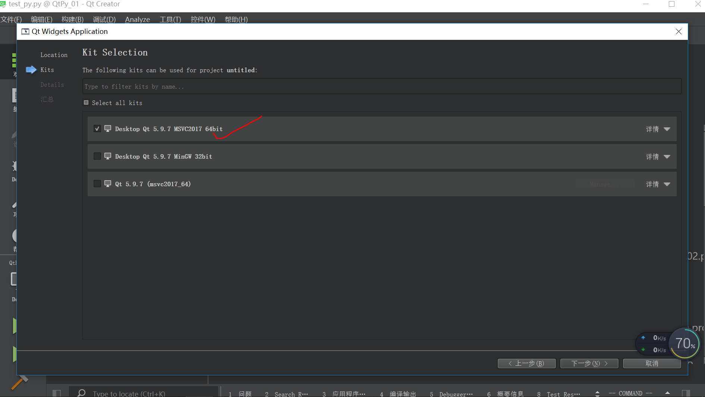
Task: Click monitor icon of MSVC2017 64bit kit
Action: pos(108,128)
